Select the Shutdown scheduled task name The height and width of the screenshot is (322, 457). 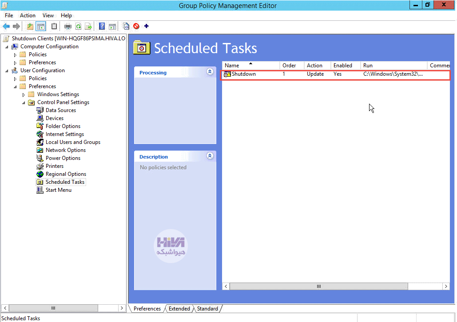244,74
